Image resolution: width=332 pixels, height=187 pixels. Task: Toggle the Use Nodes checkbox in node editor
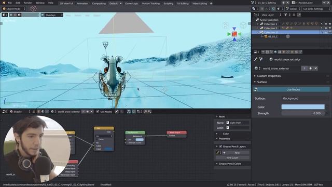click(98, 112)
